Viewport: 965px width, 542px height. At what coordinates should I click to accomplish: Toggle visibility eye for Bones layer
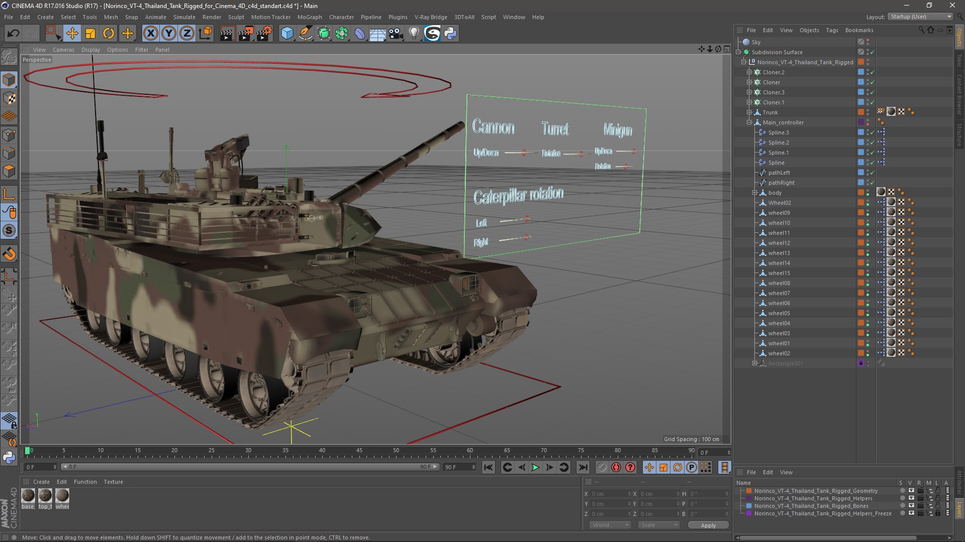[911, 506]
